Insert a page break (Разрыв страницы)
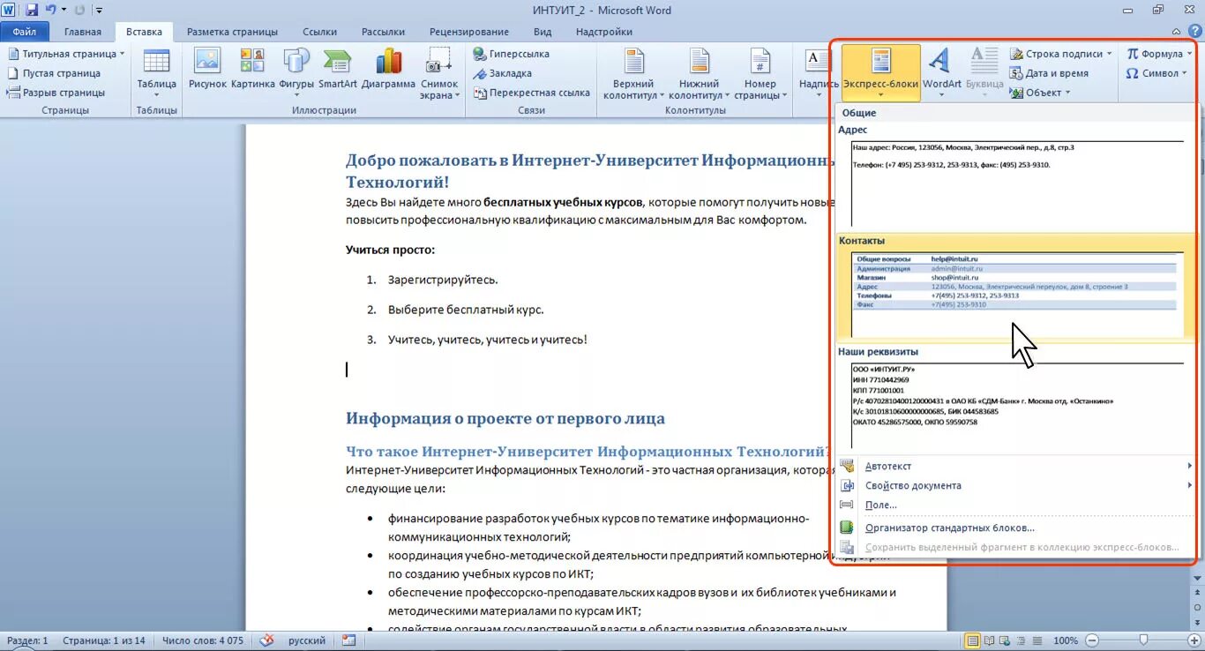 (56, 93)
